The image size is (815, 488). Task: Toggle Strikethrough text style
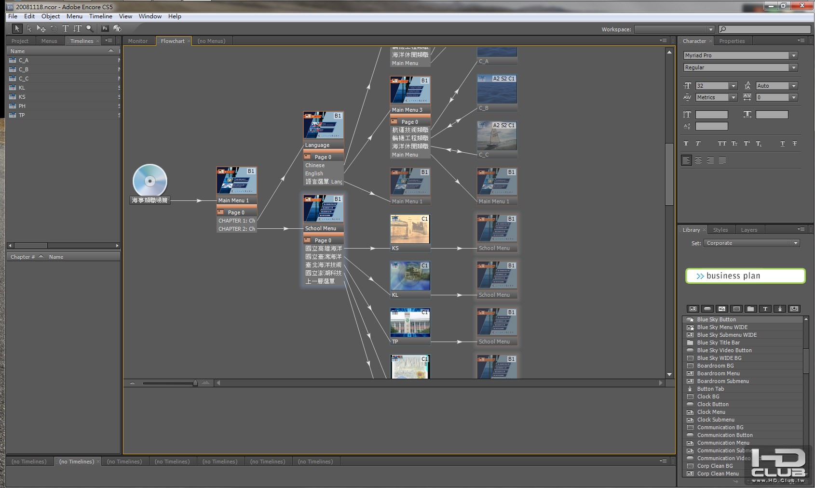coord(794,144)
